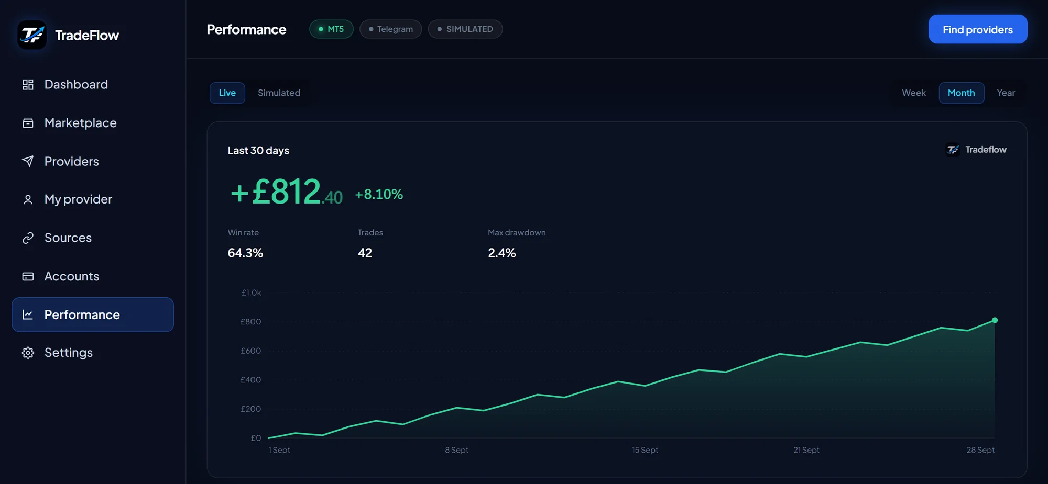Select the Week time range
1048x484 pixels.
tap(914, 93)
